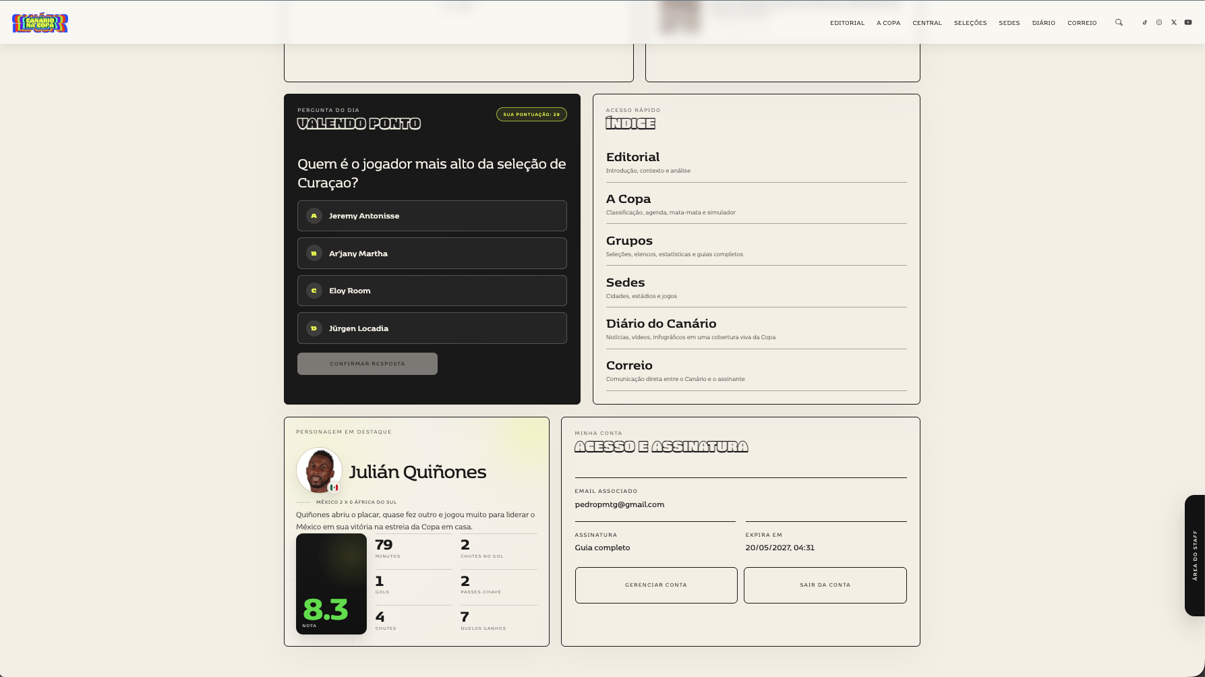Mark answer D, Jürgen Locadia
Image resolution: width=1205 pixels, height=677 pixels.
pos(432,328)
